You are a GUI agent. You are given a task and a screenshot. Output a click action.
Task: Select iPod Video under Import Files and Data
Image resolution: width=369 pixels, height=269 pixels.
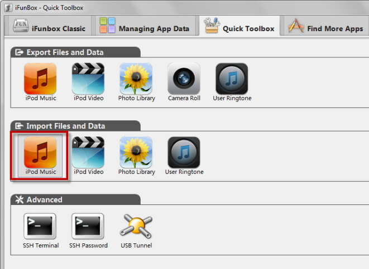click(88, 155)
